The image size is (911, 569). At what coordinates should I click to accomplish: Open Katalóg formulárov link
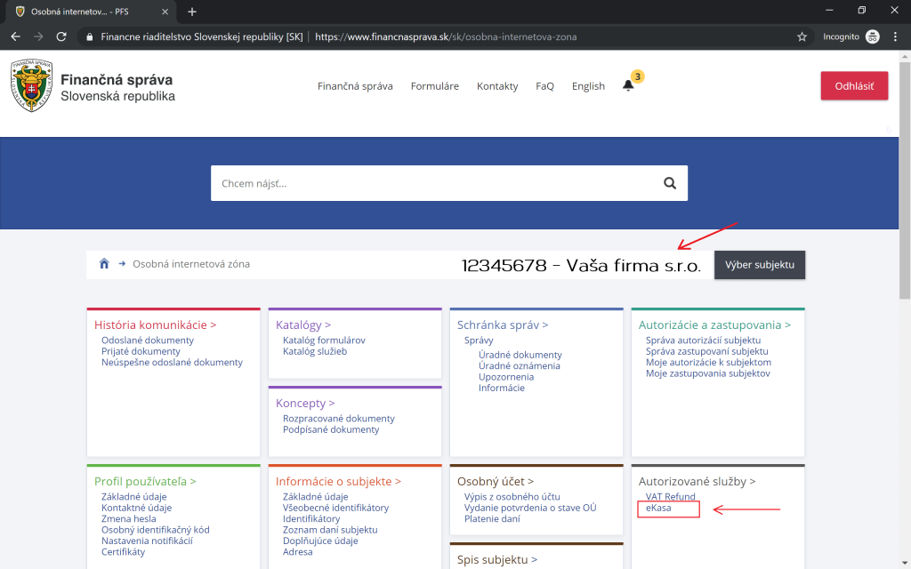coord(324,341)
